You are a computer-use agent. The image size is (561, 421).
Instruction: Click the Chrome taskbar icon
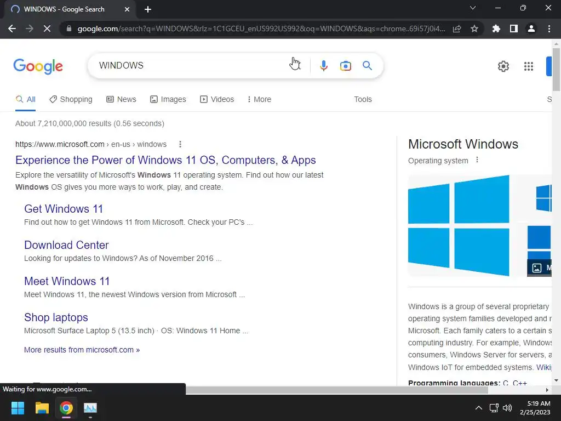(66, 408)
